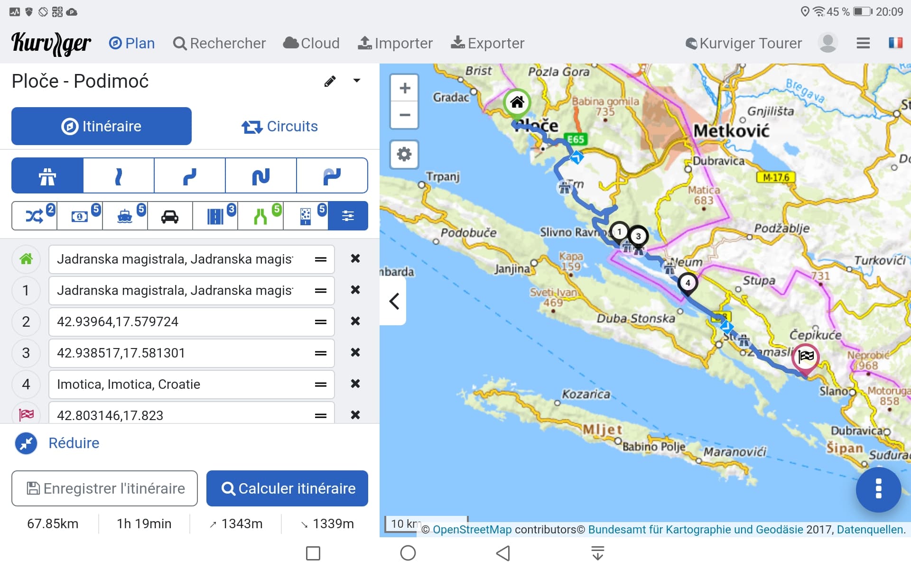Open the Cloud menu
This screenshot has width=911, height=569.
coord(311,43)
